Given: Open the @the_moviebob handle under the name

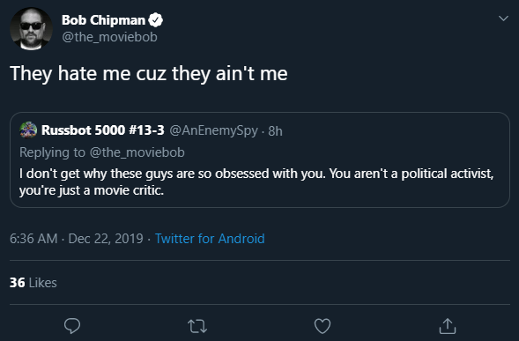Looking at the screenshot, I should [109, 37].
